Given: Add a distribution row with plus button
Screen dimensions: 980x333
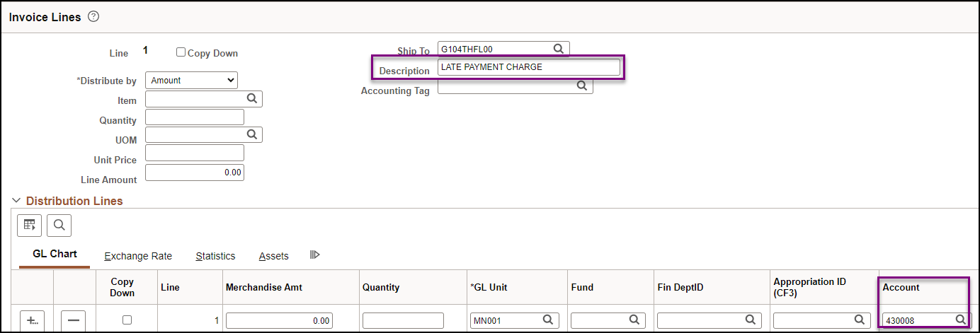Looking at the screenshot, I should (x=32, y=320).
